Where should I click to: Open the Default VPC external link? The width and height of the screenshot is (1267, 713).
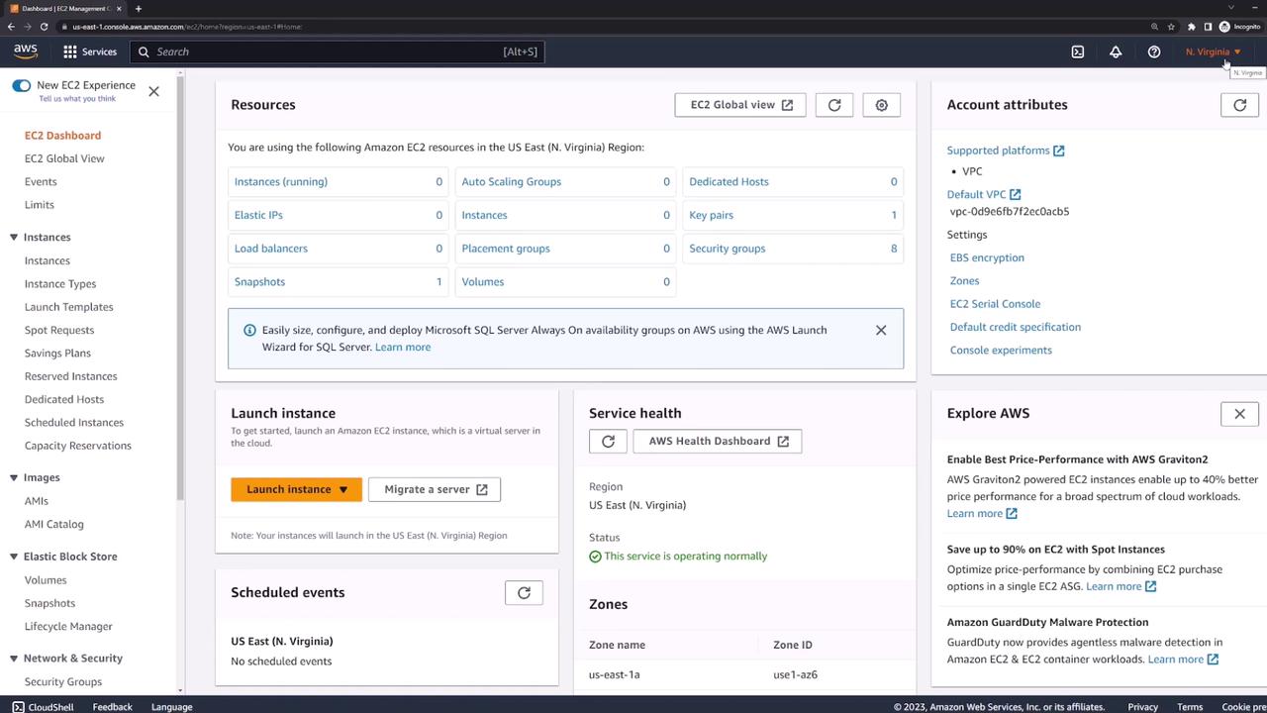[x=983, y=194]
